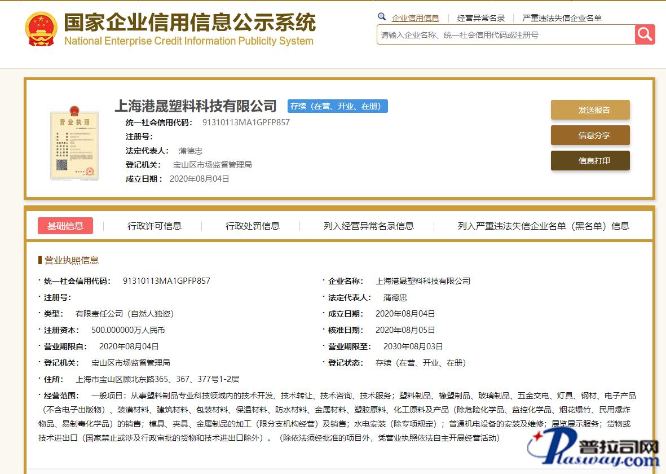666x474 pixels.
Task: Click the Plasway watermark logo
Action: 593,451
